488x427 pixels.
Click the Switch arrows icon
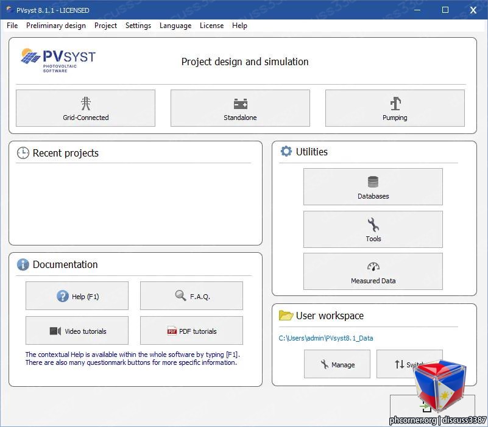coord(399,364)
